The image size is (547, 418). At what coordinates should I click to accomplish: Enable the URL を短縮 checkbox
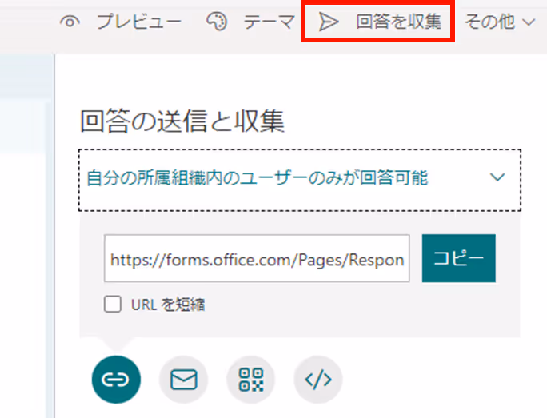[113, 304]
